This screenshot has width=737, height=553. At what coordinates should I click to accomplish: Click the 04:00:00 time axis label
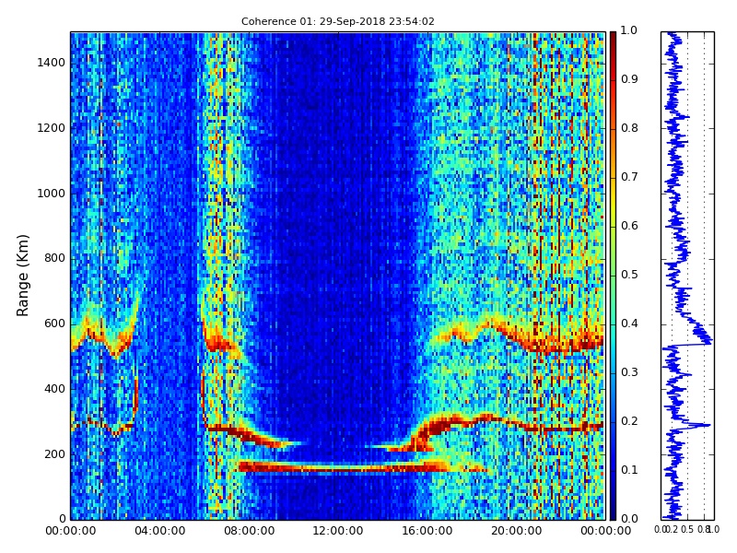(159, 531)
